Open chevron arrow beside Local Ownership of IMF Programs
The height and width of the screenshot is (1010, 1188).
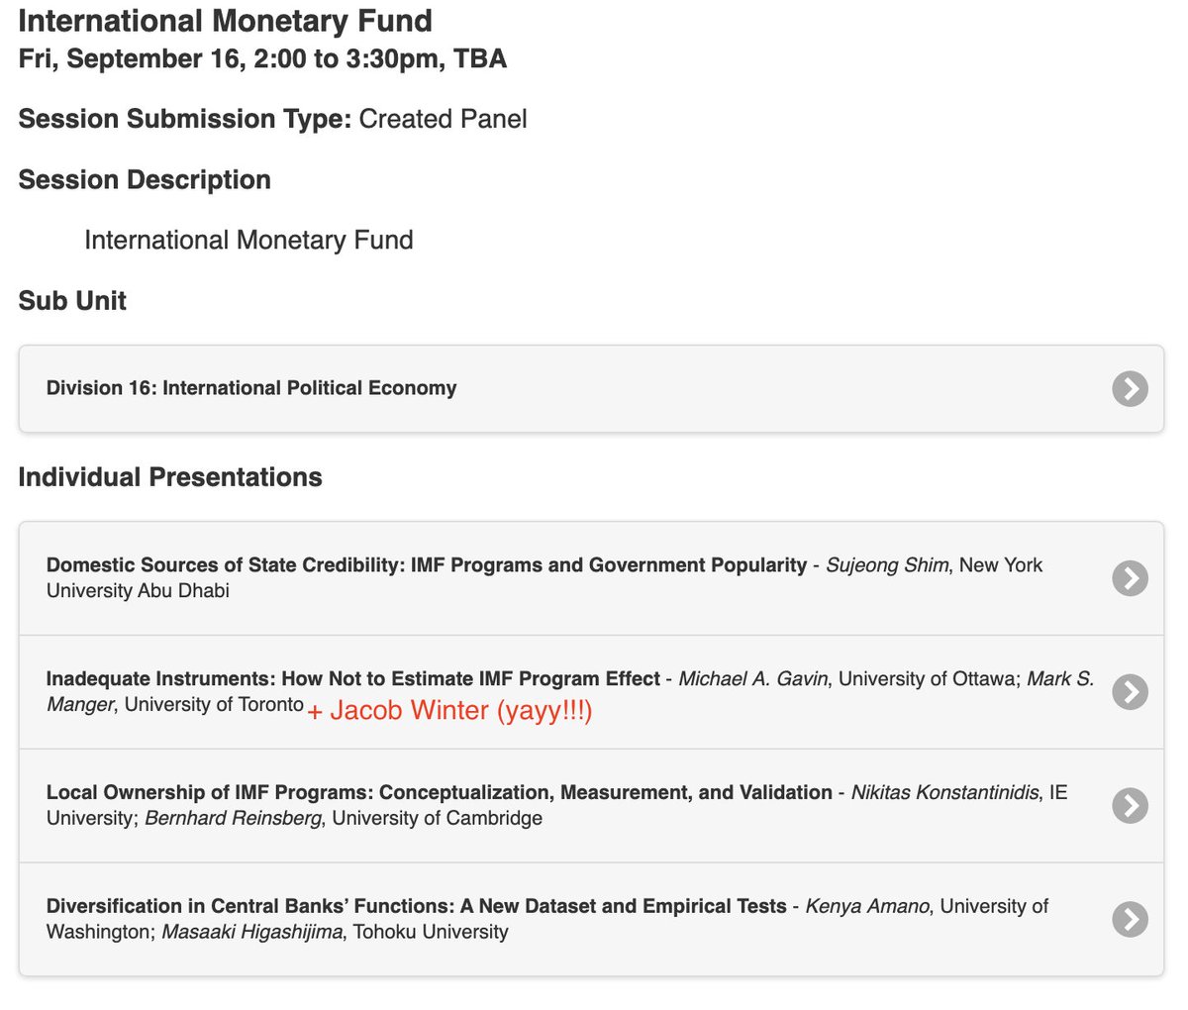click(x=1130, y=806)
